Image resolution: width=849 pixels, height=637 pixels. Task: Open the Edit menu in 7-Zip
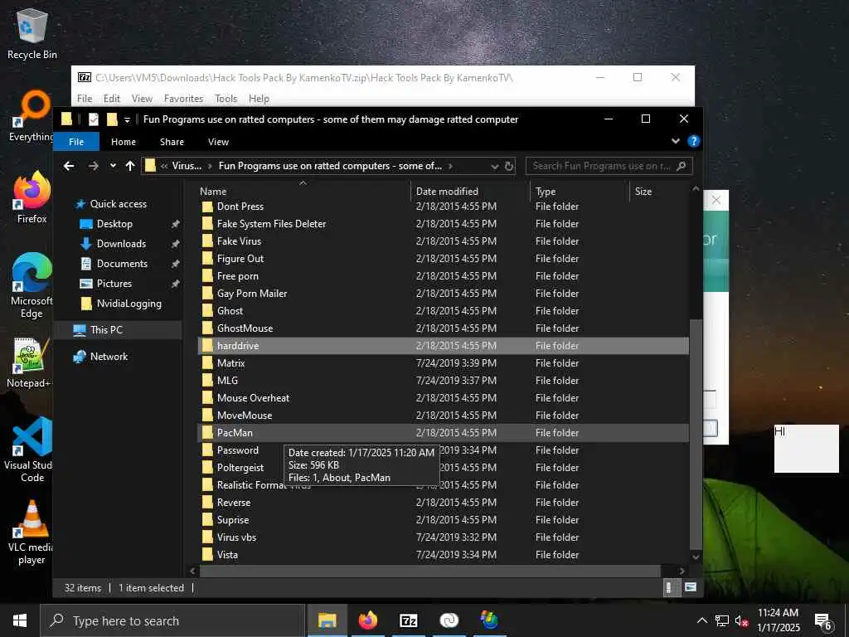(x=112, y=99)
